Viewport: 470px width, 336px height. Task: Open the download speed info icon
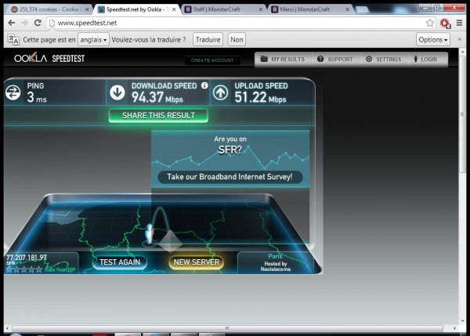click(x=204, y=85)
